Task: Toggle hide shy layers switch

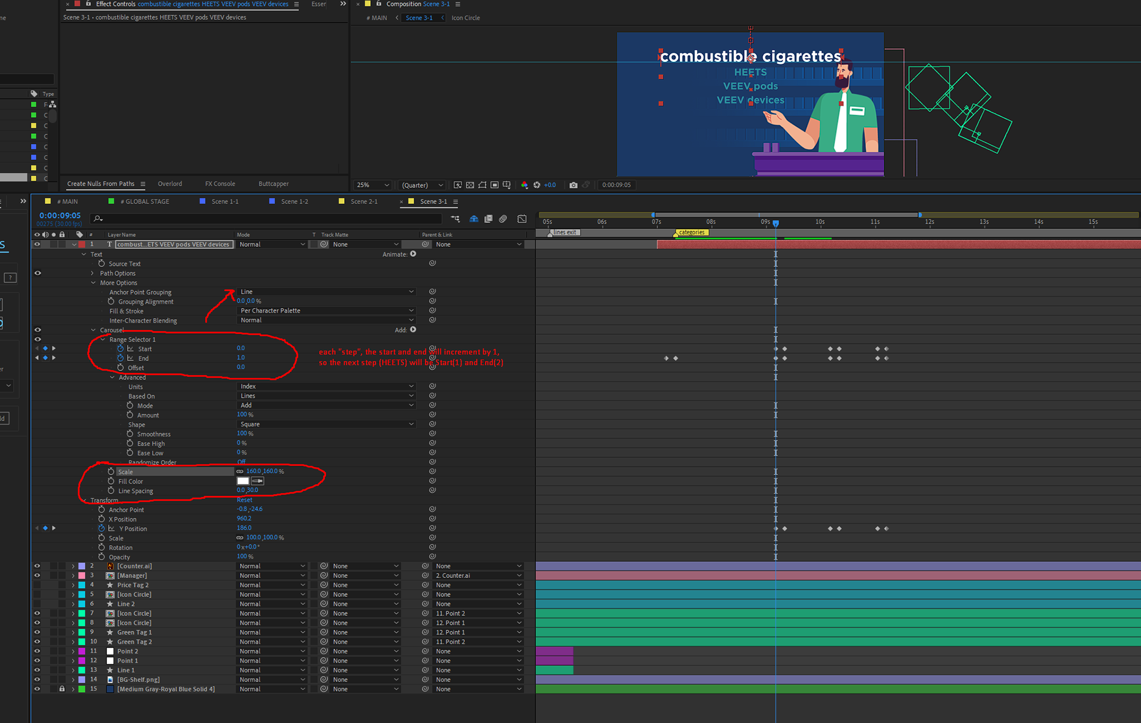Action: coord(474,219)
